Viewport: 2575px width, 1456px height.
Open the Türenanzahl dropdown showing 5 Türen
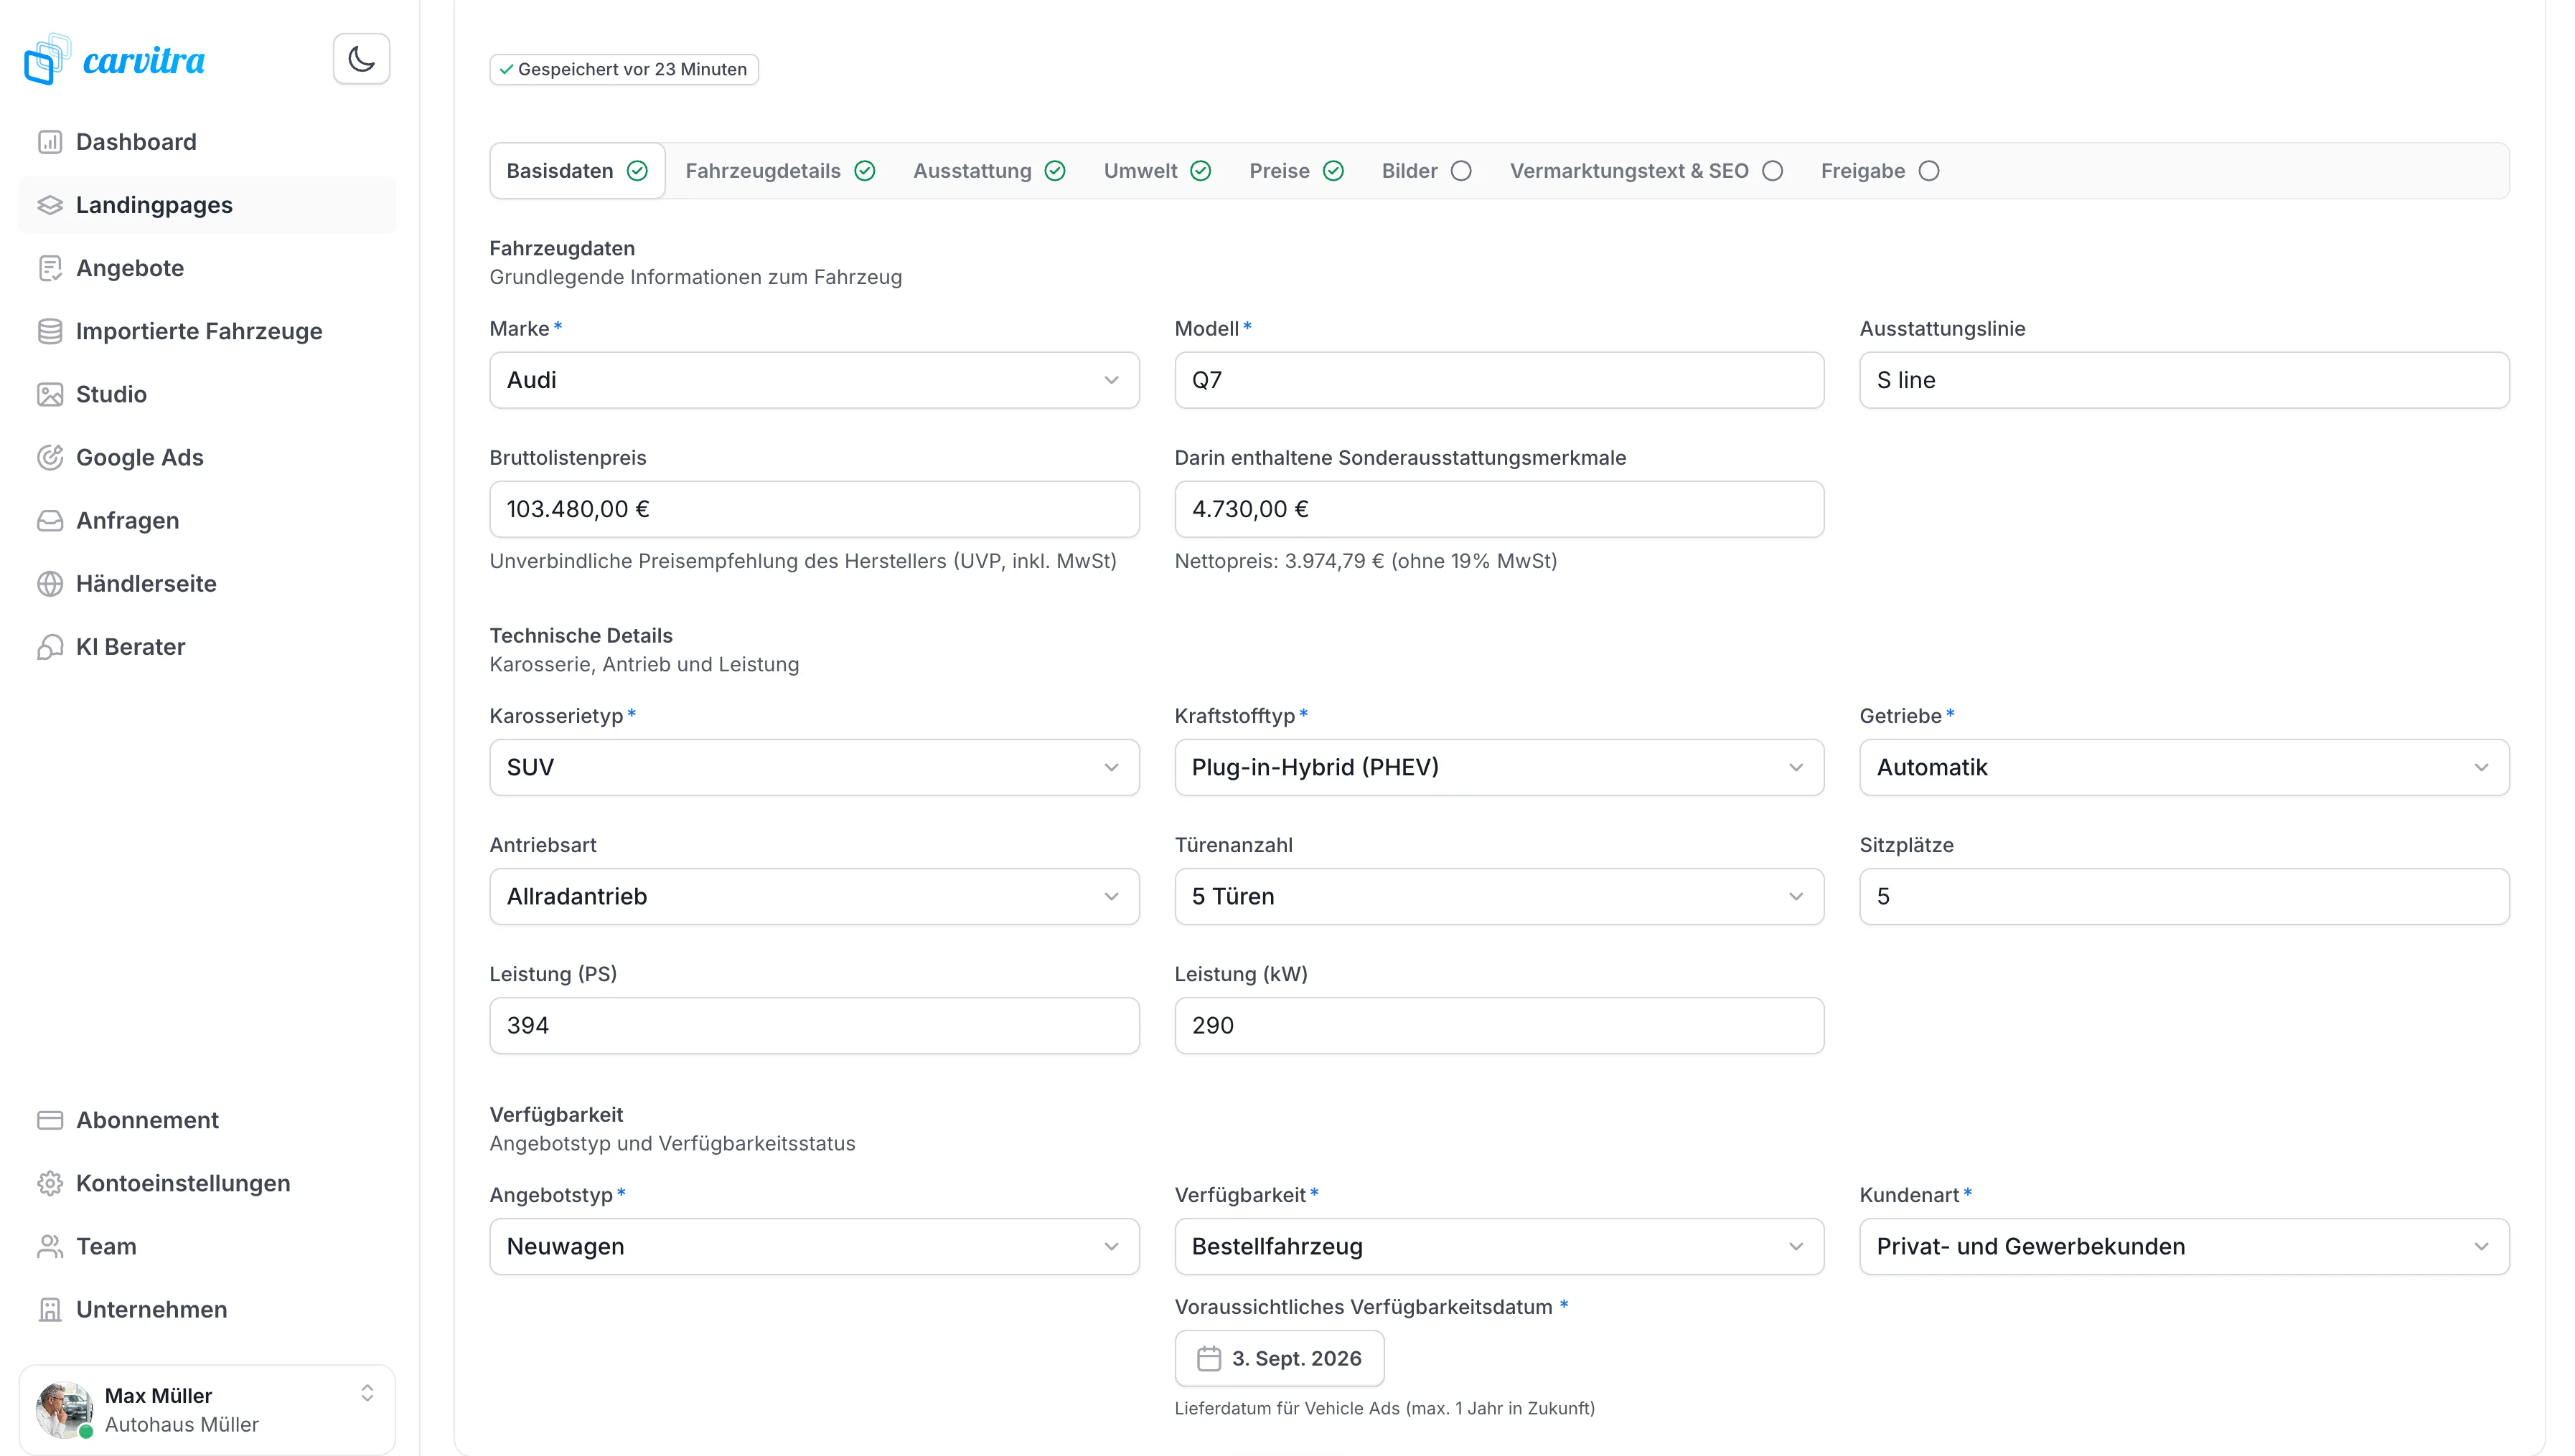(1498, 896)
